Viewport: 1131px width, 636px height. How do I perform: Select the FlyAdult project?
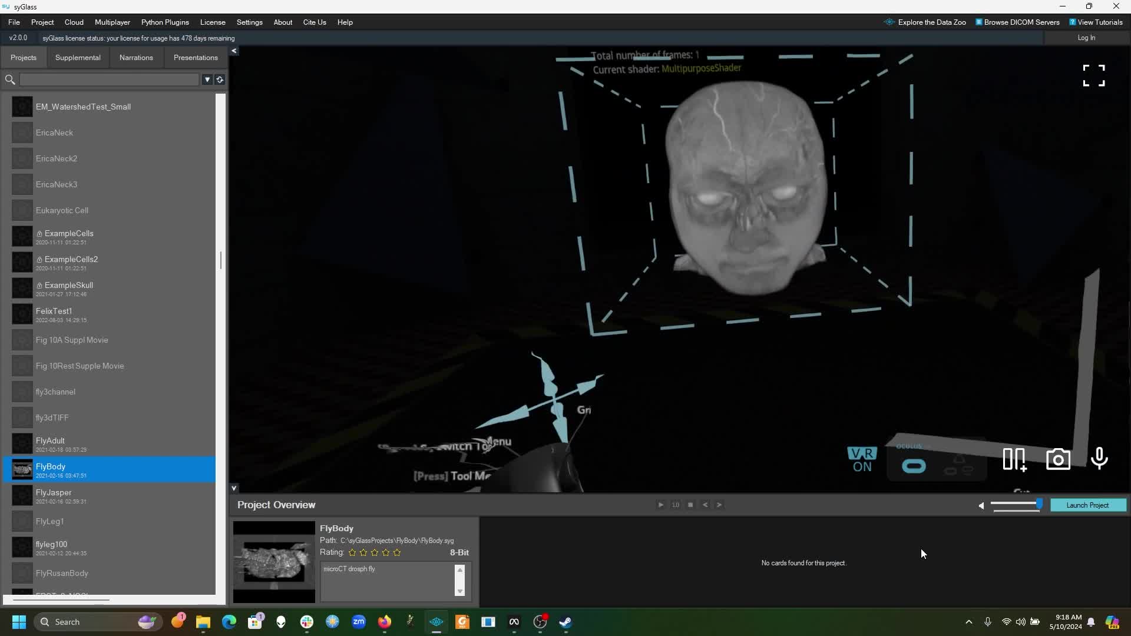110,443
